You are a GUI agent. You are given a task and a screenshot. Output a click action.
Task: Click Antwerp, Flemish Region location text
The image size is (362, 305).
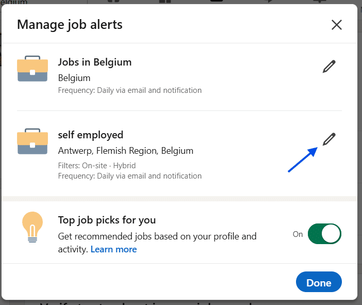click(125, 151)
